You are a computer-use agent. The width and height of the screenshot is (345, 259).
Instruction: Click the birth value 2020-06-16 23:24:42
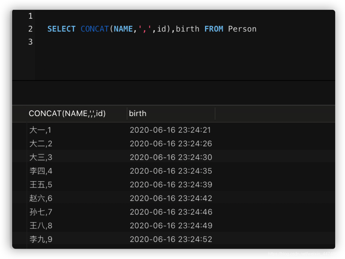coord(171,198)
